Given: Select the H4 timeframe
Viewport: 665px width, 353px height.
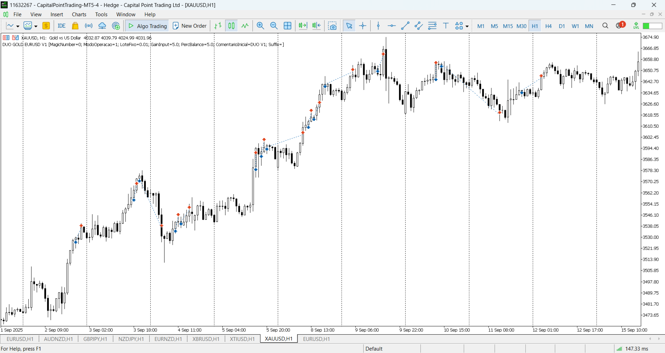Looking at the screenshot, I should tap(549, 26).
